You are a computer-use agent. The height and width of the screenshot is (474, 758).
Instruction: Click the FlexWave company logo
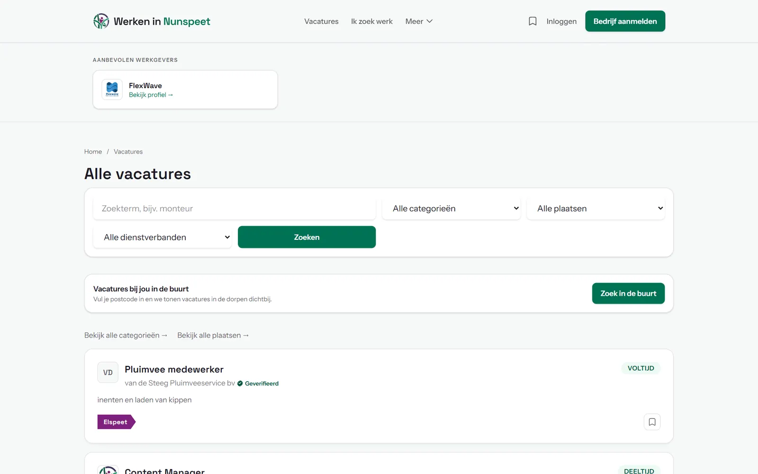coord(112,90)
